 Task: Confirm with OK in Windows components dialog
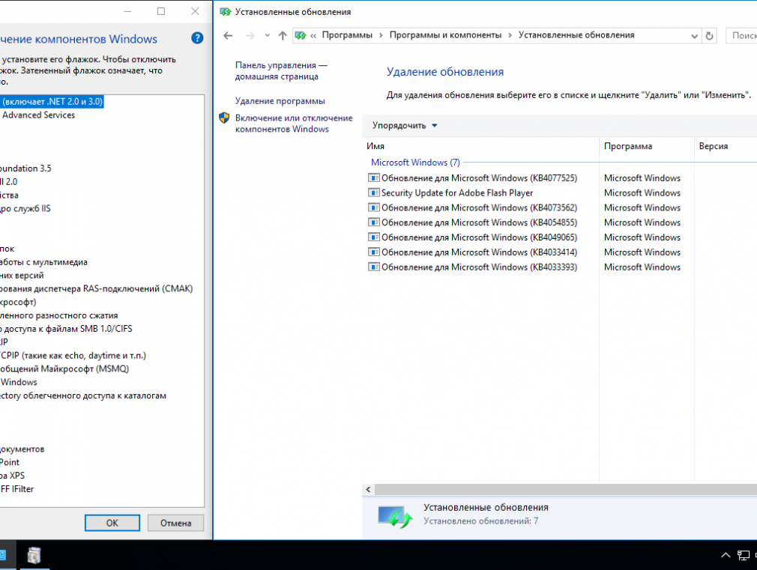coord(112,523)
